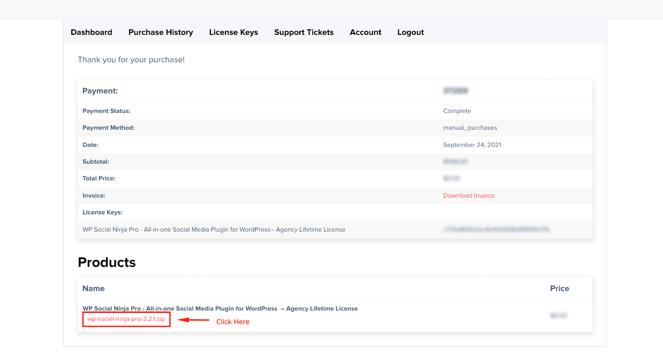Click the Download Invoice link
Viewport: 663px width, 353px height.
click(x=468, y=196)
